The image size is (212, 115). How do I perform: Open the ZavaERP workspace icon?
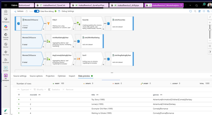pyautogui.click(x=6, y=69)
